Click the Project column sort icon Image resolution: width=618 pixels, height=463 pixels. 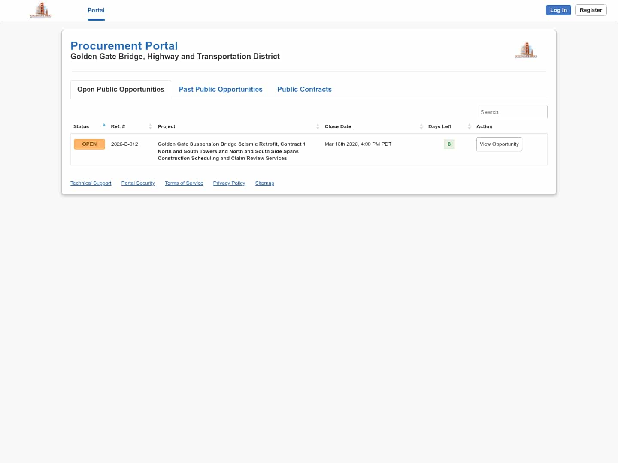[318, 126]
